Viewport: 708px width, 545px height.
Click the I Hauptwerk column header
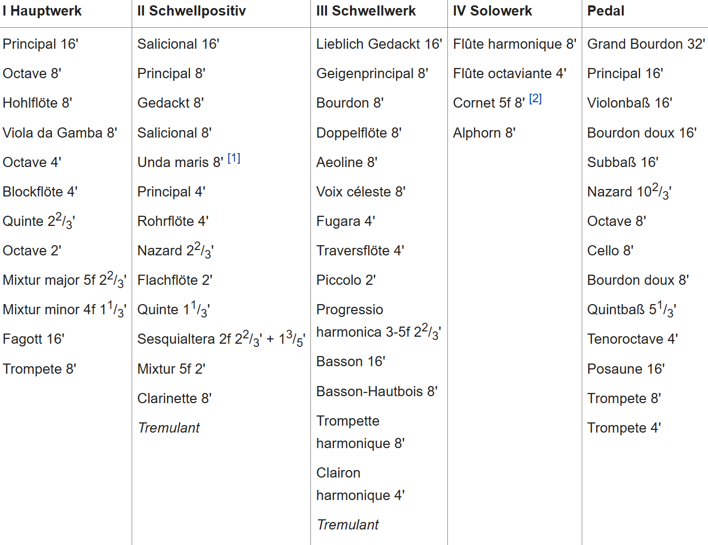point(42,11)
